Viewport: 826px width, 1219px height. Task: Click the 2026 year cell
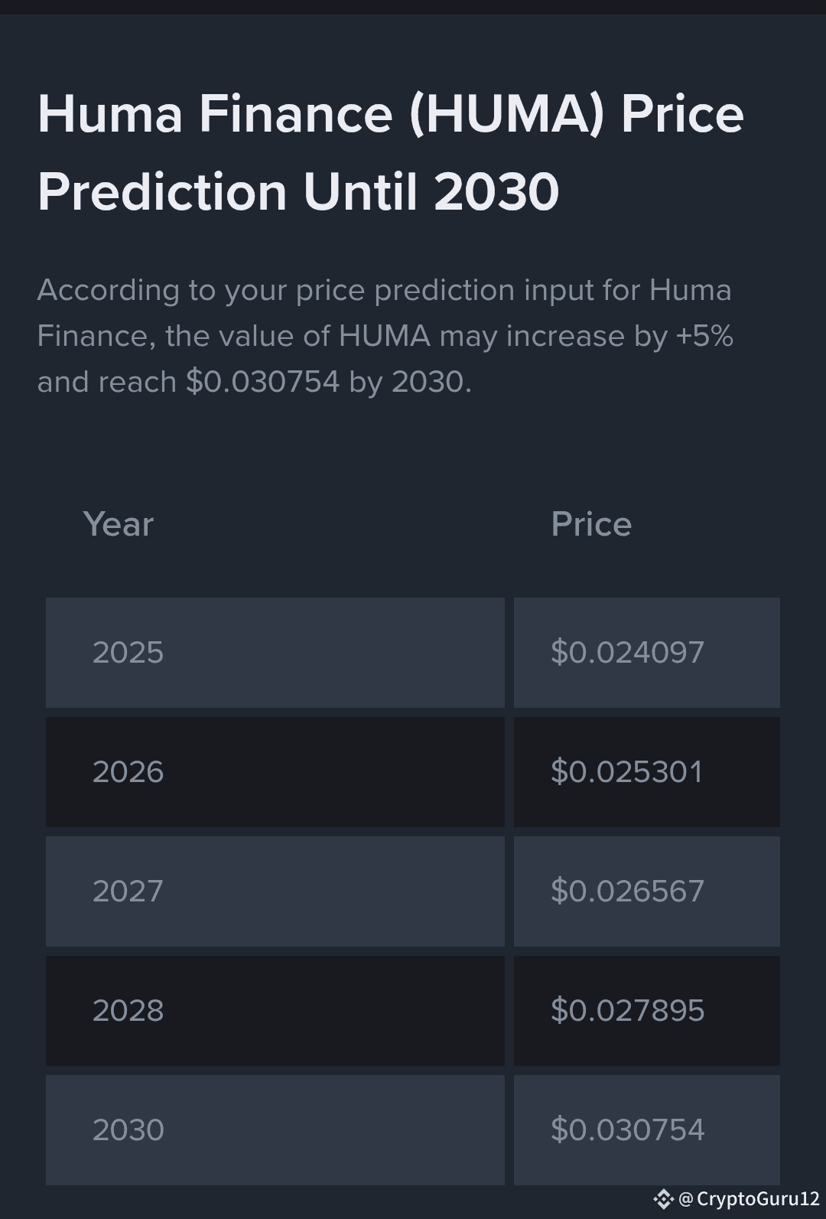(x=275, y=772)
